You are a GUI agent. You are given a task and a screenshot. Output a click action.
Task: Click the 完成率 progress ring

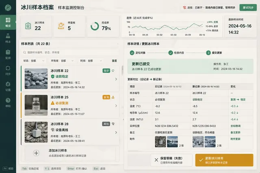(x=95, y=26)
